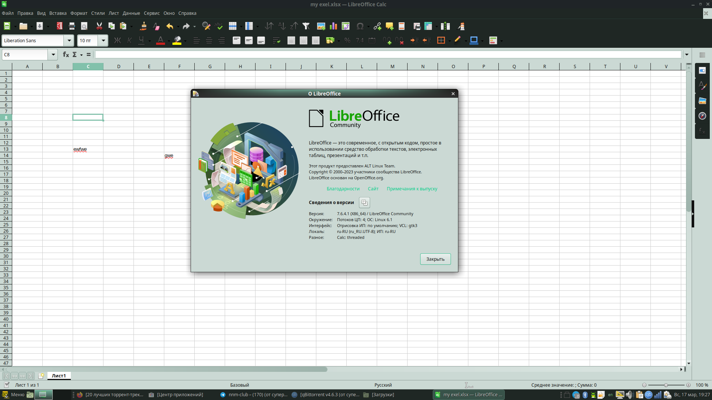
Task: Insert a pivot table via toolbar icon
Action: coord(346,26)
